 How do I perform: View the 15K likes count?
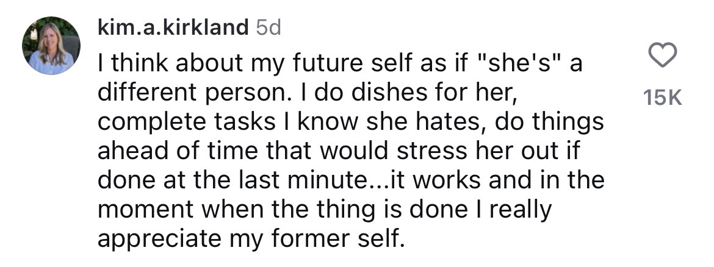click(662, 98)
